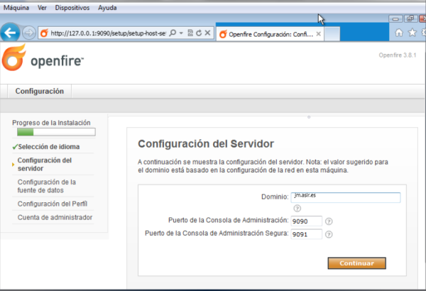Click the refresh icon in address bar
Viewport: 426px width, 291px height.
tap(200, 33)
